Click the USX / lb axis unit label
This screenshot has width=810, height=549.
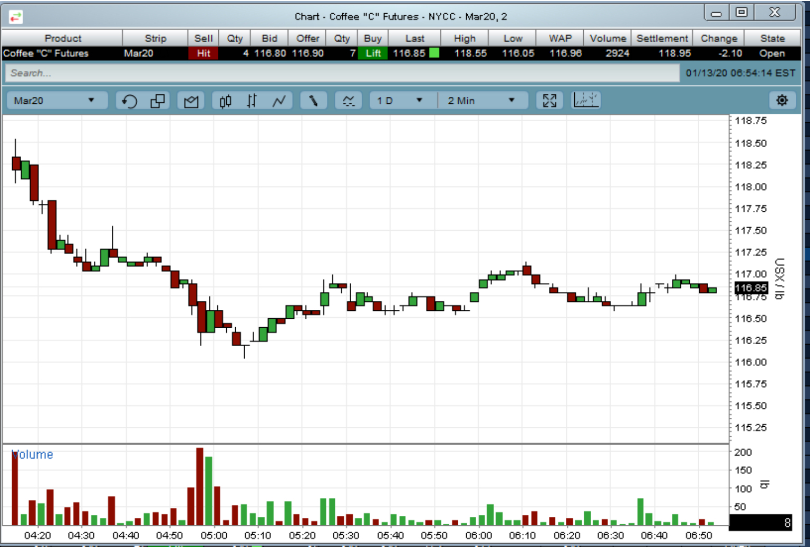tap(779, 279)
